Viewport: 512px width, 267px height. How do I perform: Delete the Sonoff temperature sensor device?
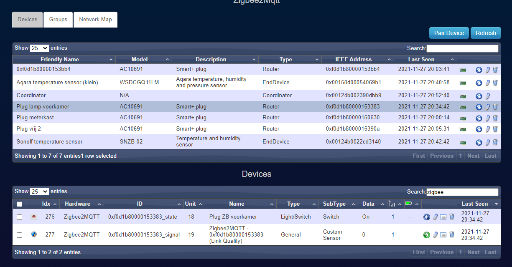(495, 142)
